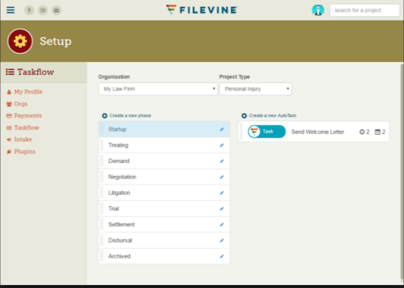Click the drag handle on the Startup row
Image resolution: width=404 pixels, height=288 pixels.
102,129
